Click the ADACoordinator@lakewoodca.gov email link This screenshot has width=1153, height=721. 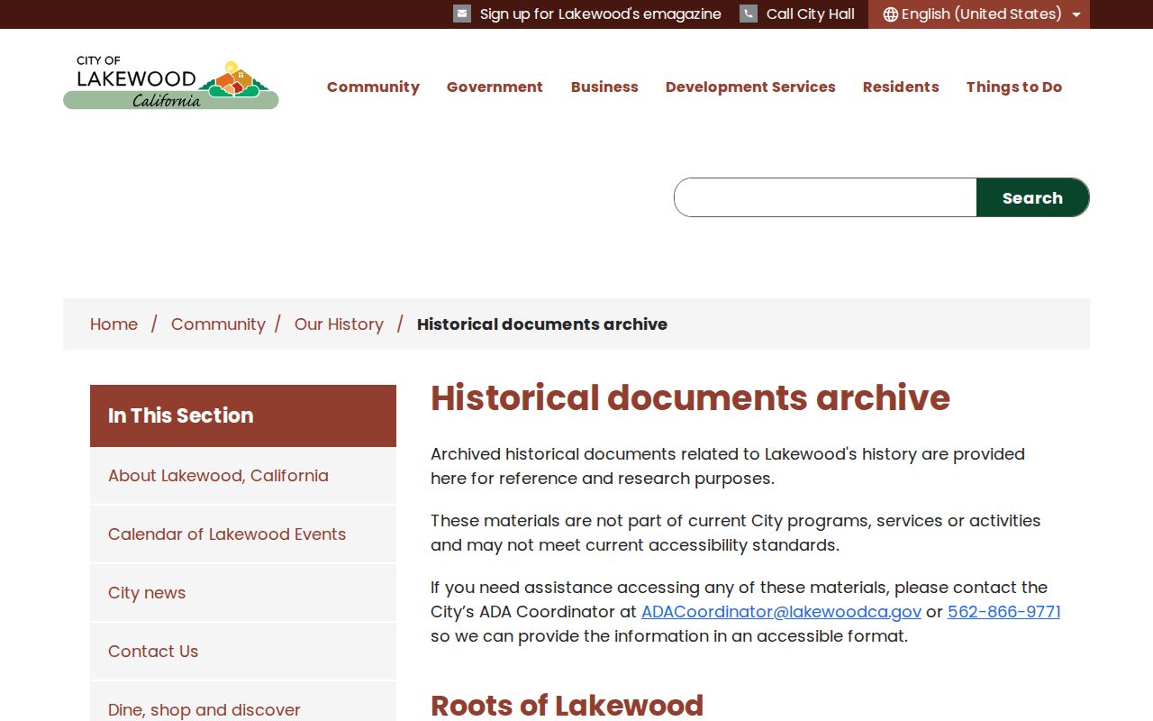click(781, 612)
